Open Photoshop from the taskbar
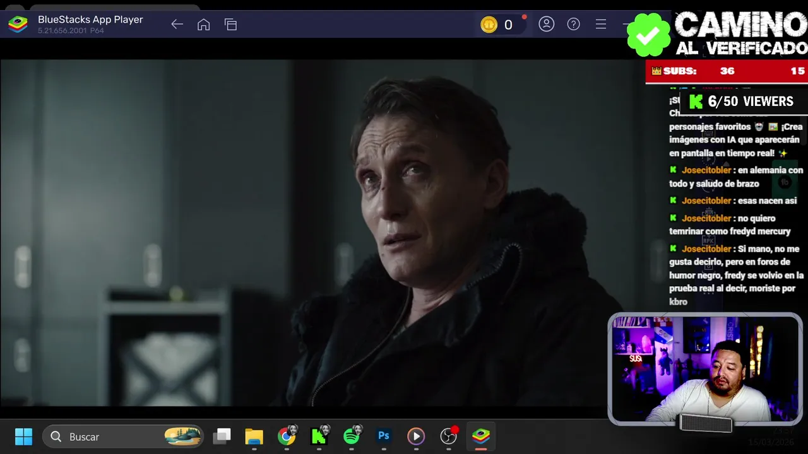Viewport: 808px width, 454px height. [x=383, y=436]
